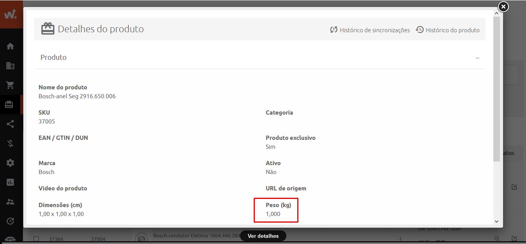Open the shopping cart section
Image resolution: width=526 pixels, height=244 pixels.
point(10,85)
